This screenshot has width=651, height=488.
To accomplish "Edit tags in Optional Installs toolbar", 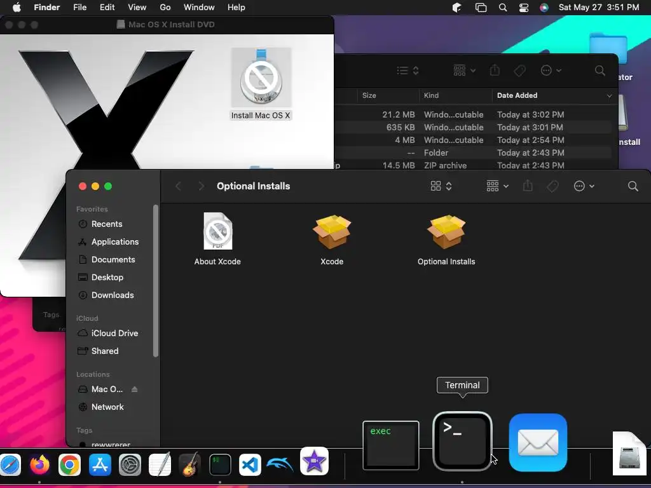I will pos(552,186).
